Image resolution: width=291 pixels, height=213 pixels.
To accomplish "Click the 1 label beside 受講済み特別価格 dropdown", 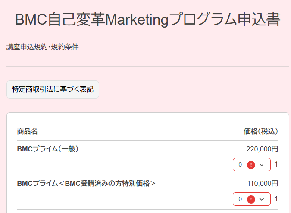I will point(276,198).
